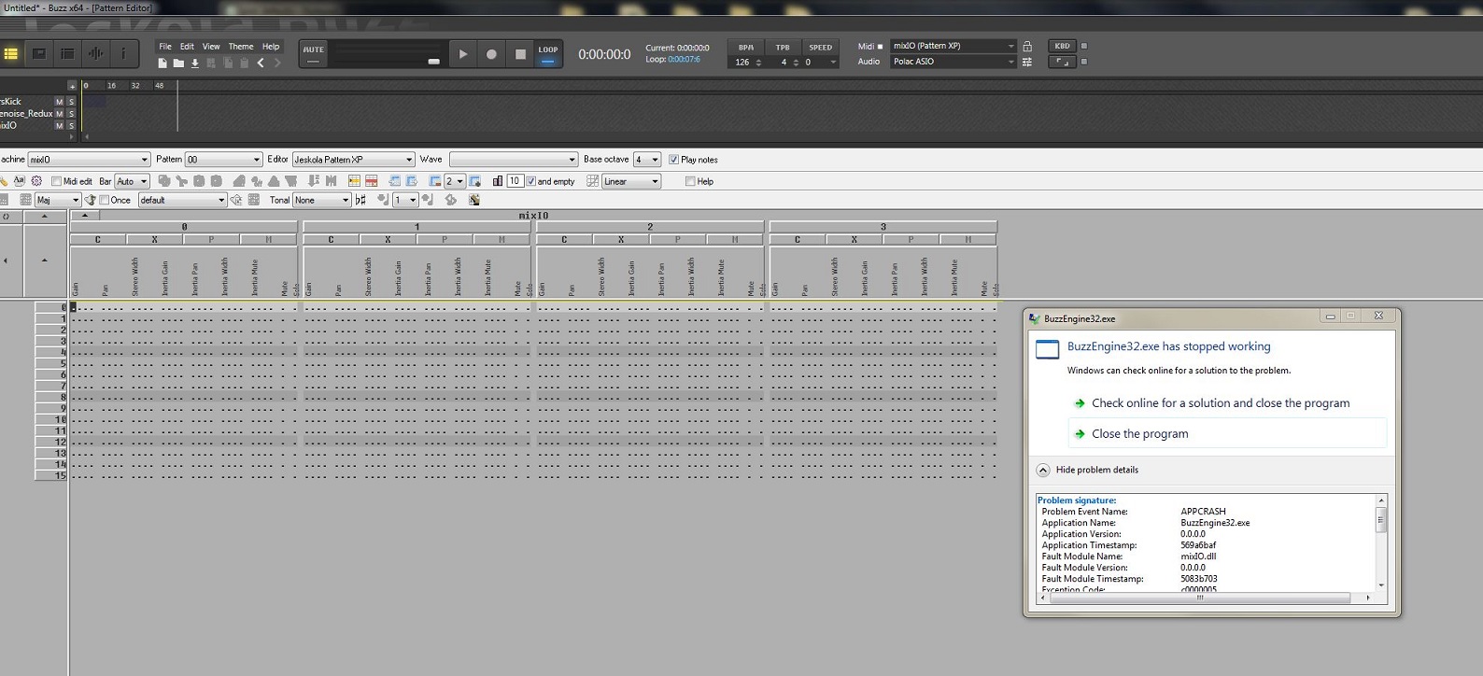
Task: Click the Open folder icon
Action: tap(178, 63)
